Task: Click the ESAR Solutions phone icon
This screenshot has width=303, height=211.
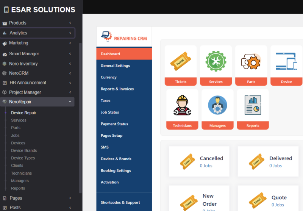Action: [x=6, y=10]
